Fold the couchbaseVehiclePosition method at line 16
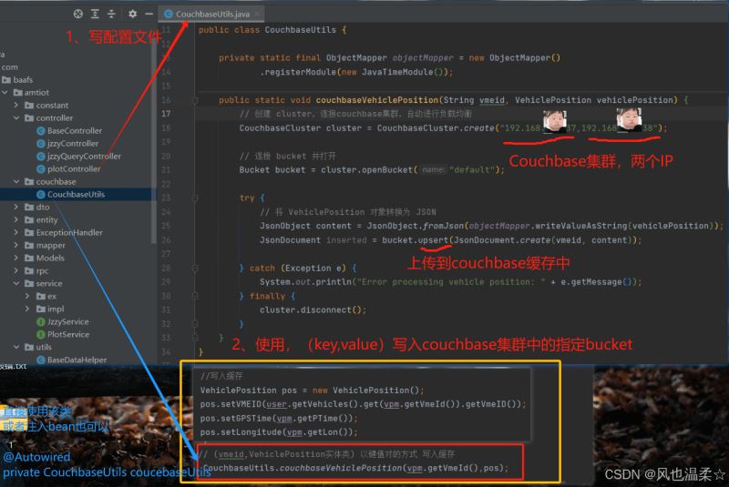This screenshot has width=729, height=487. coord(195,100)
